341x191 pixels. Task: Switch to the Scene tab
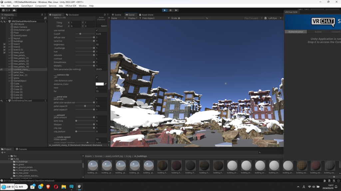(x=117, y=15)
